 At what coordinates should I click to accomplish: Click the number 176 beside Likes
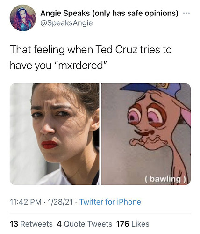(x=123, y=224)
